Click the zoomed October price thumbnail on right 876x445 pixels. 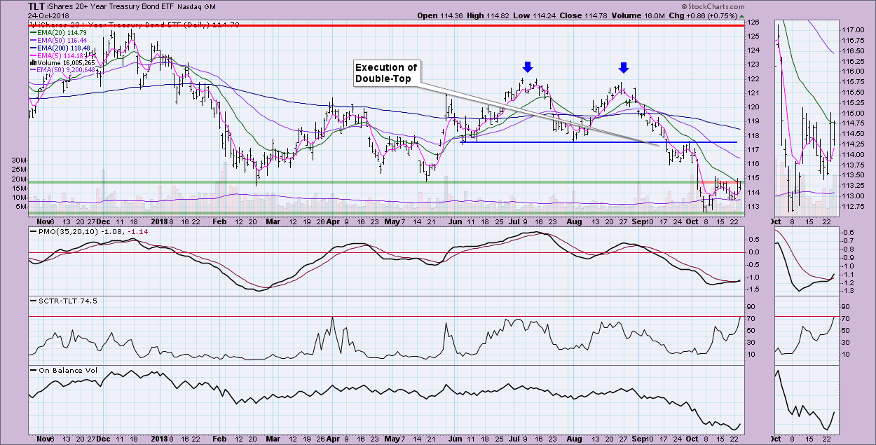coord(806,116)
